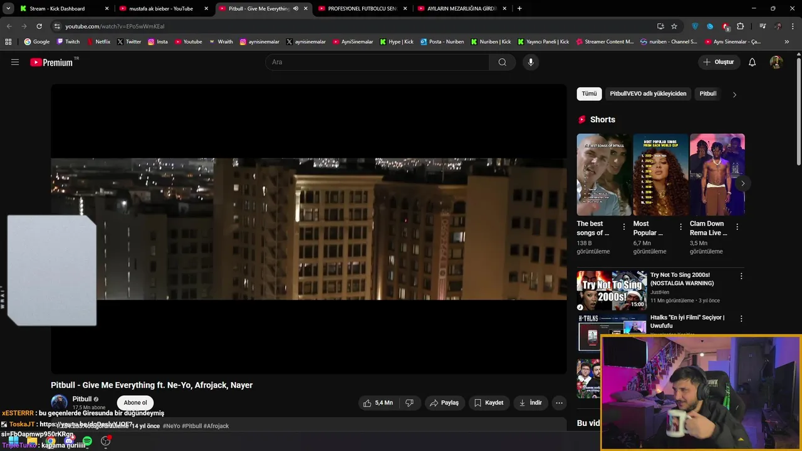Open new browser tab
The width and height of the screenshot is (802, 451).
[x=519, y=9]
